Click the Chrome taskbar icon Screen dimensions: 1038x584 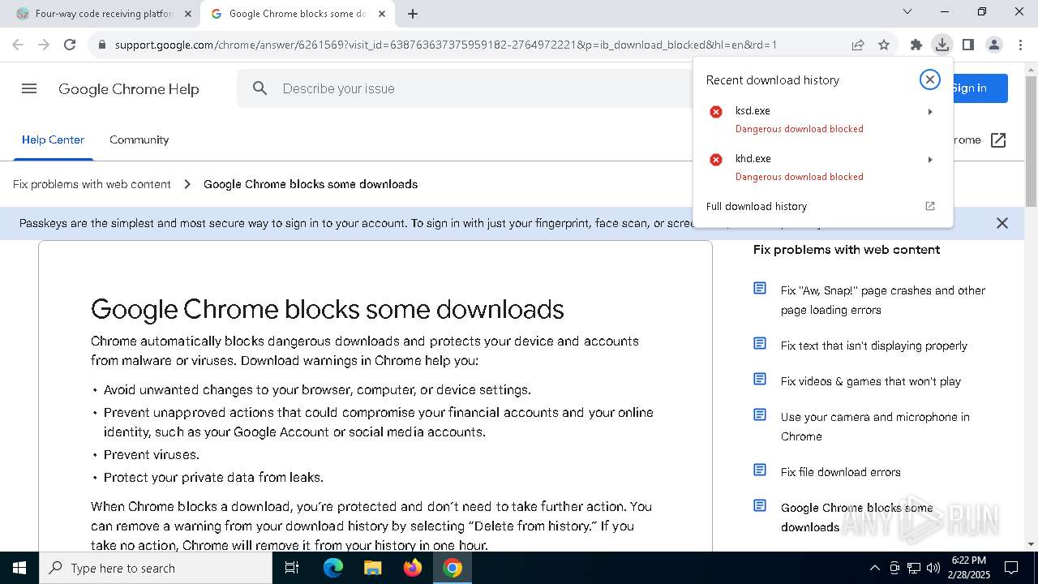click(453, 568)
